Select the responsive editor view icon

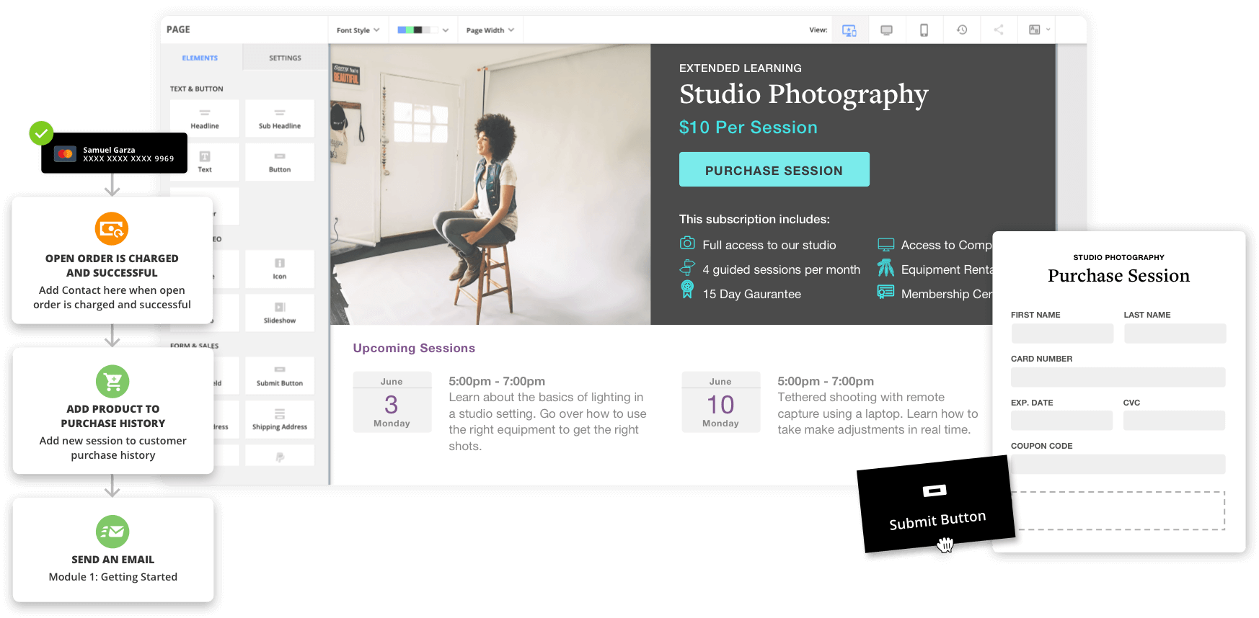point(849,30)
